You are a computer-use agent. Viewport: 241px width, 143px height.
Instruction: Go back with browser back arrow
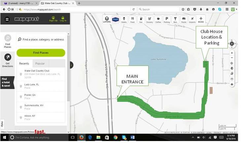4,9
